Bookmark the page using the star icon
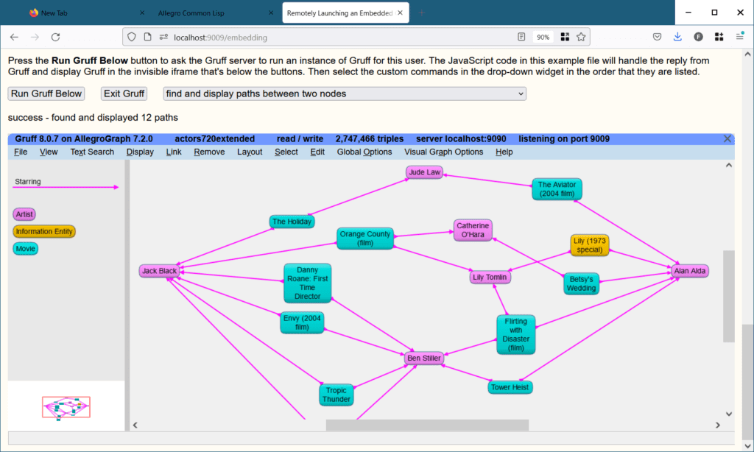The image size is (754, 452). click(581, 37)
